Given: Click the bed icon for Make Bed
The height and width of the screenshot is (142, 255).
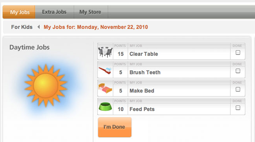Looking at the screenshot, I should click(x=105, y=88).
